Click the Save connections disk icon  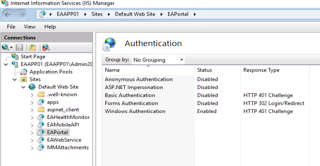pyautogui.click(x=19, y=47)
